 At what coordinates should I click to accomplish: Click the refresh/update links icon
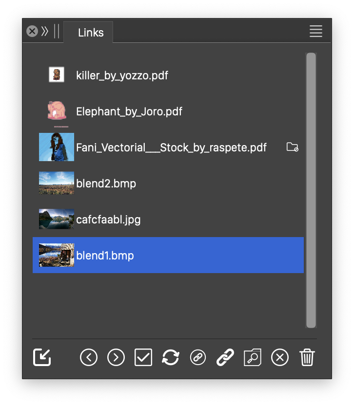(171, 358)
